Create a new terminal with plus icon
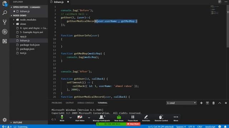The height and width of the screenshot is (128, 229). [201, 103]
